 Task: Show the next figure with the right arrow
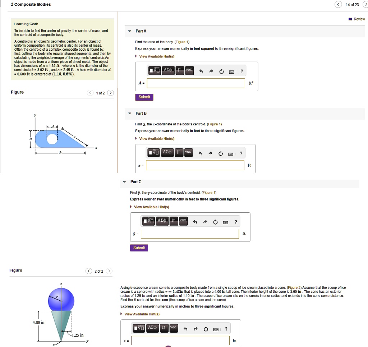point(111,92)
